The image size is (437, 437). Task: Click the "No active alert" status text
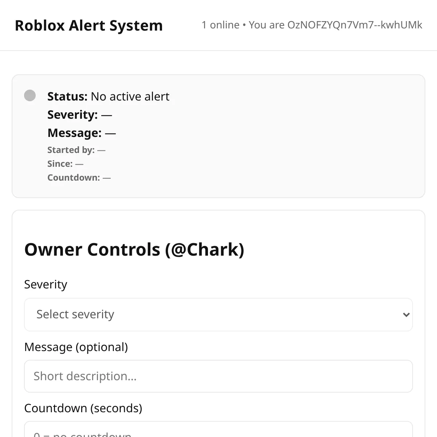coord(130,97)
